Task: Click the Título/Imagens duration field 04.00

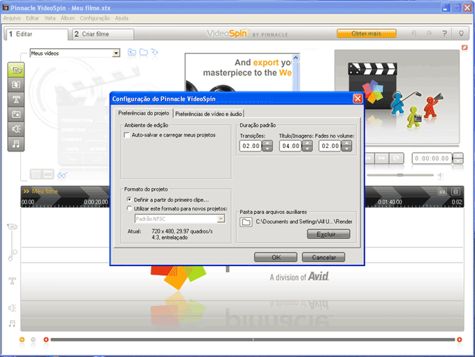Action: click(291, 146)
